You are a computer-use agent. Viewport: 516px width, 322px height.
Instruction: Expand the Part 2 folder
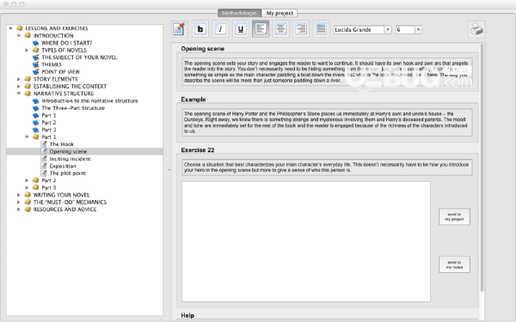coord(27,180)
